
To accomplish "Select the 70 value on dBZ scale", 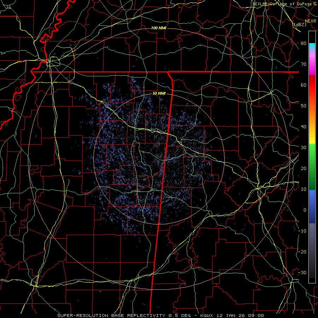I will 304,64.
